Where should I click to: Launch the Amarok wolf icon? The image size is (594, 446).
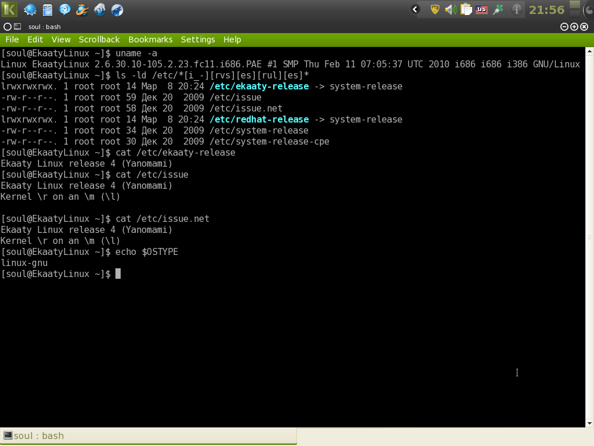click(117, 10)
